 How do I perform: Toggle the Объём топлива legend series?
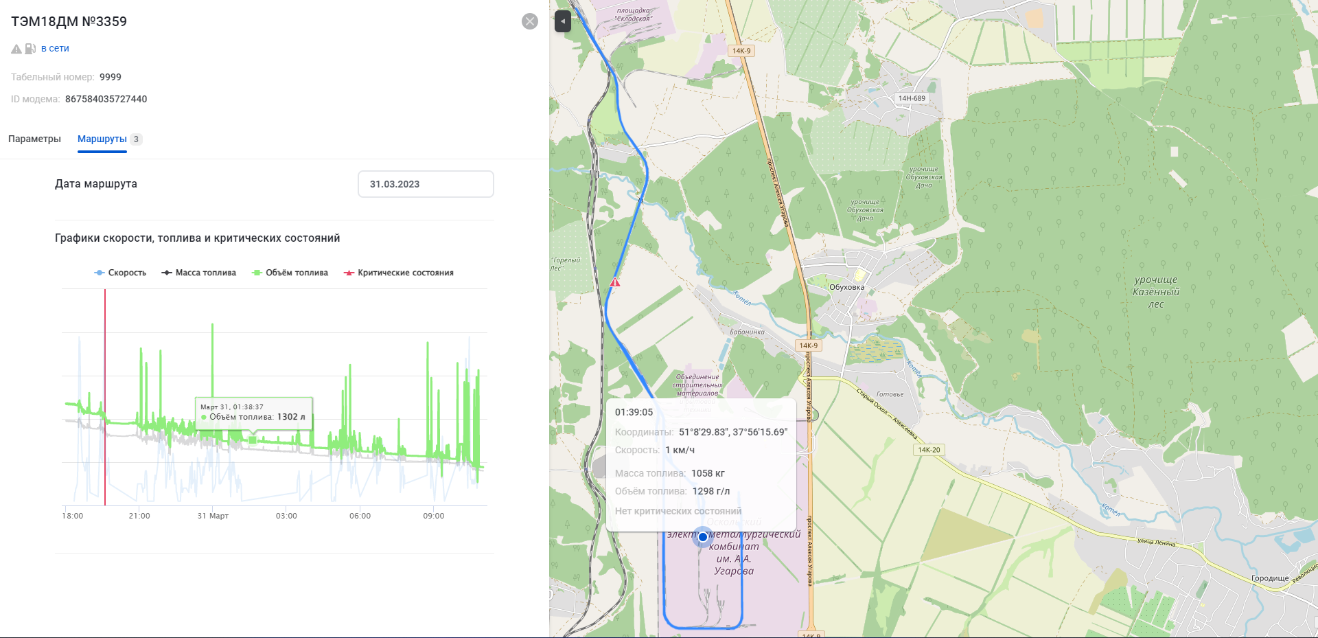[x=290, y=273]
